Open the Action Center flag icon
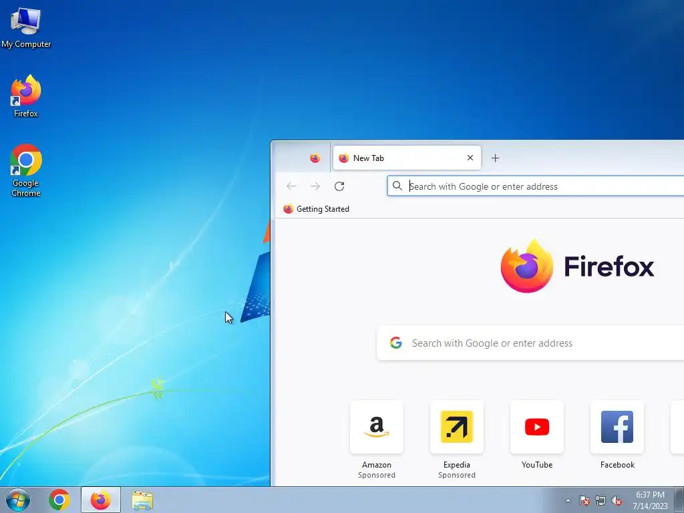The height and width of the screenshot is (513, 684). point(584,500)
